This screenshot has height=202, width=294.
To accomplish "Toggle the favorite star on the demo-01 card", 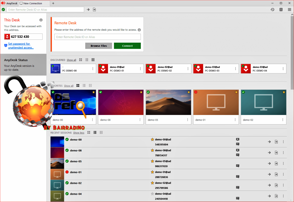I will click(236, 92).
